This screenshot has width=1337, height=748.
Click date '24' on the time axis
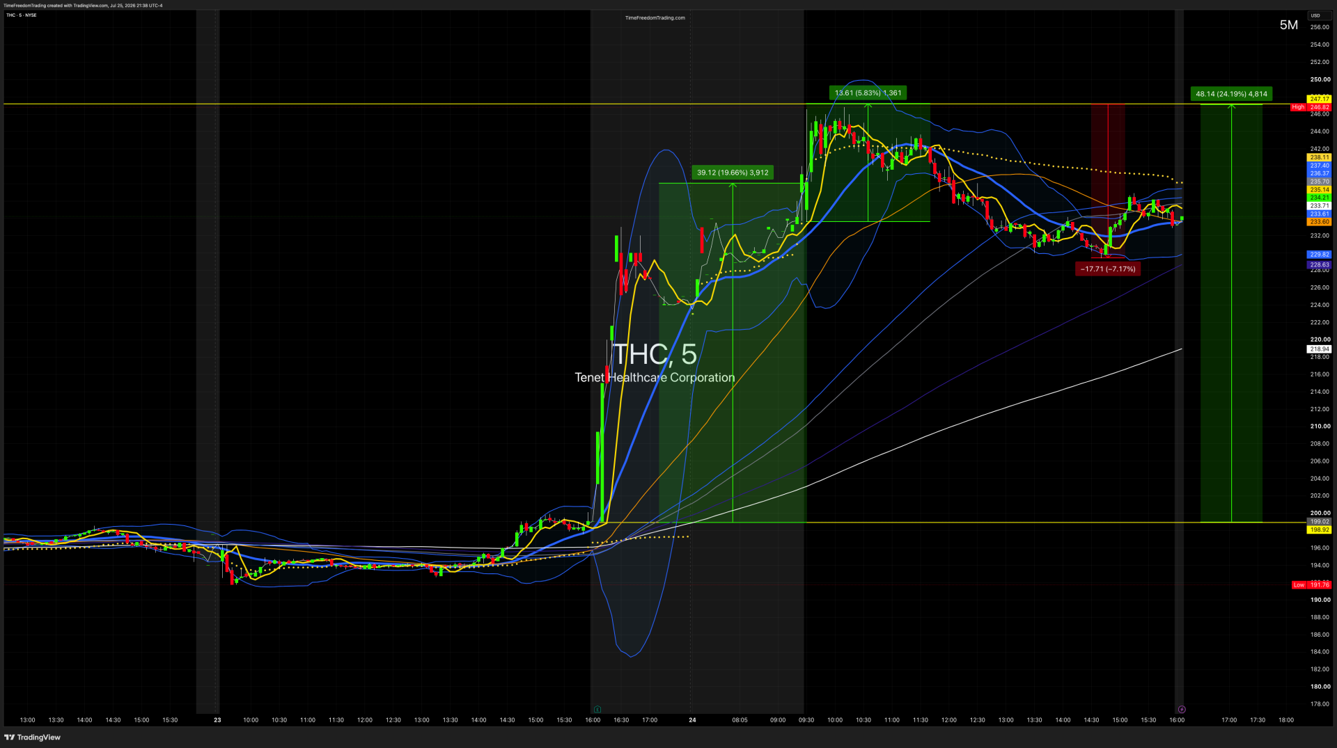pyautogui.click(x=692, y=720)
